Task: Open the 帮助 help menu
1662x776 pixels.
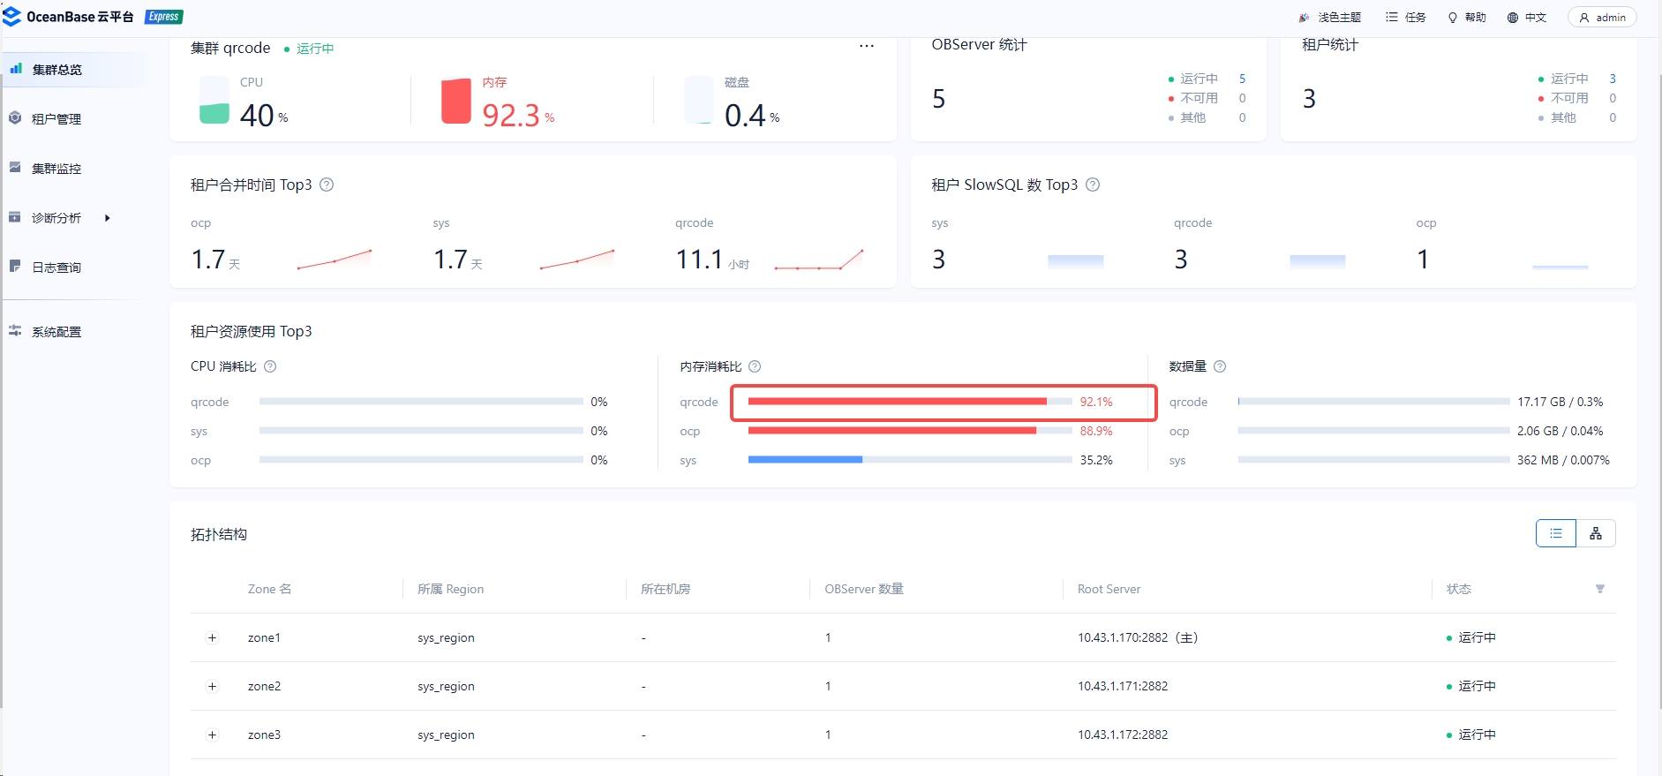Action: [x=1467, y=18]
